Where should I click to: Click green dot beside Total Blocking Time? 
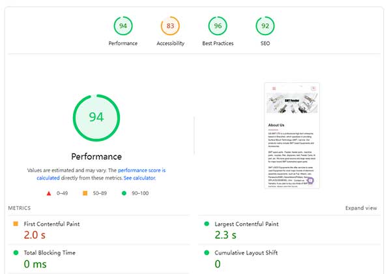(16, 252)
